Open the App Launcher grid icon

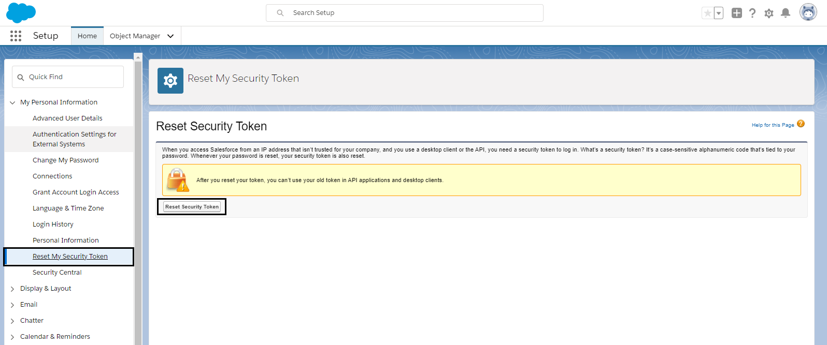(16, 36)
